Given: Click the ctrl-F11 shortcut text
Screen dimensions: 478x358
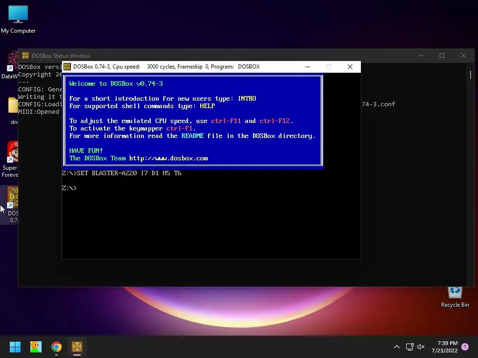Looking at the screenshot, I should pyautogui.click(x=226, y=121).
